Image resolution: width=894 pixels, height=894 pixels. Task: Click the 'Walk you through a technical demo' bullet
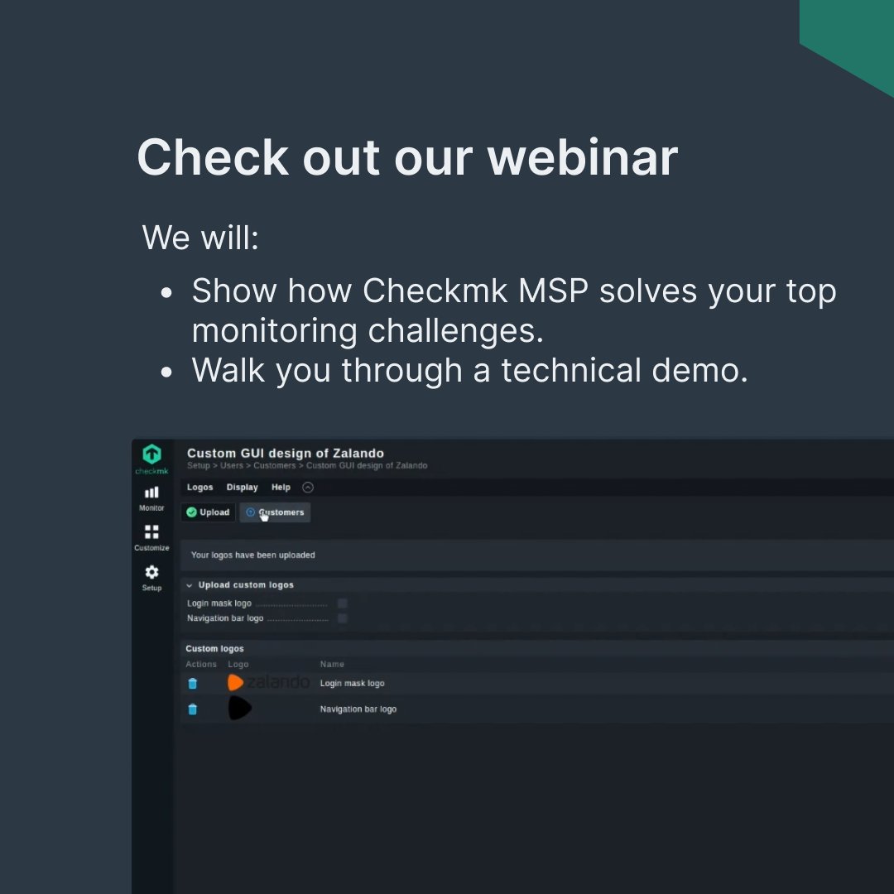(469, 370)
